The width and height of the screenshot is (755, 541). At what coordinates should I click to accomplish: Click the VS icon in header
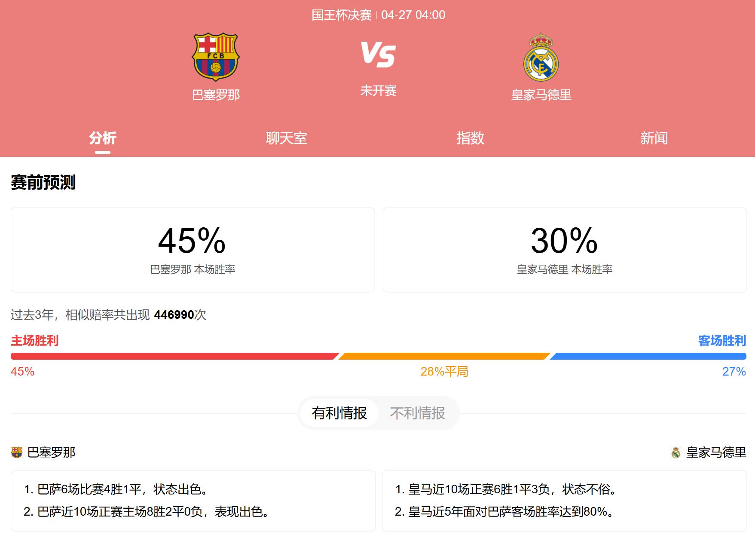pos(378,55)
